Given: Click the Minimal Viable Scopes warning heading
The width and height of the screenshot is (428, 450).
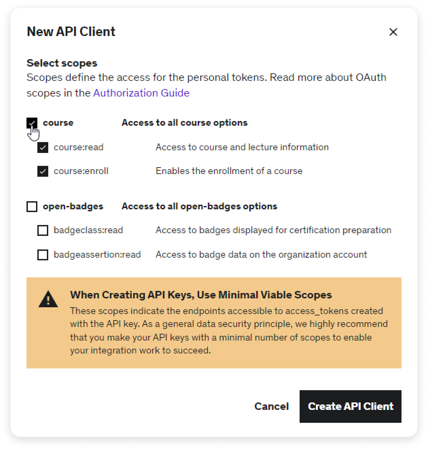Looking at the screenshot, I should tap(201, 295).
